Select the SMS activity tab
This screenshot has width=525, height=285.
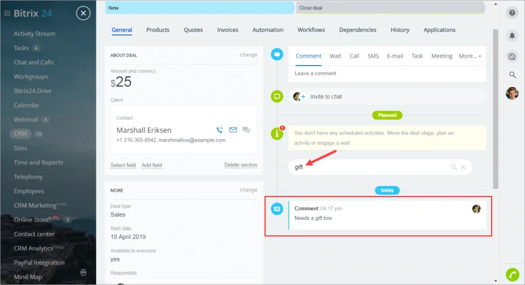click(x=373, y=56)
